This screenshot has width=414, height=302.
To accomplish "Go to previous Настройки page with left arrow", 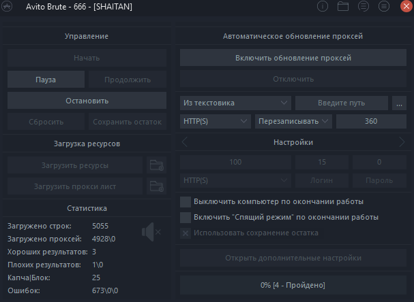I will pos(185,142).
